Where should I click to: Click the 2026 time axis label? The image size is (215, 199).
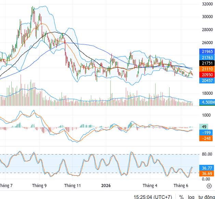[x=106, y=186]
